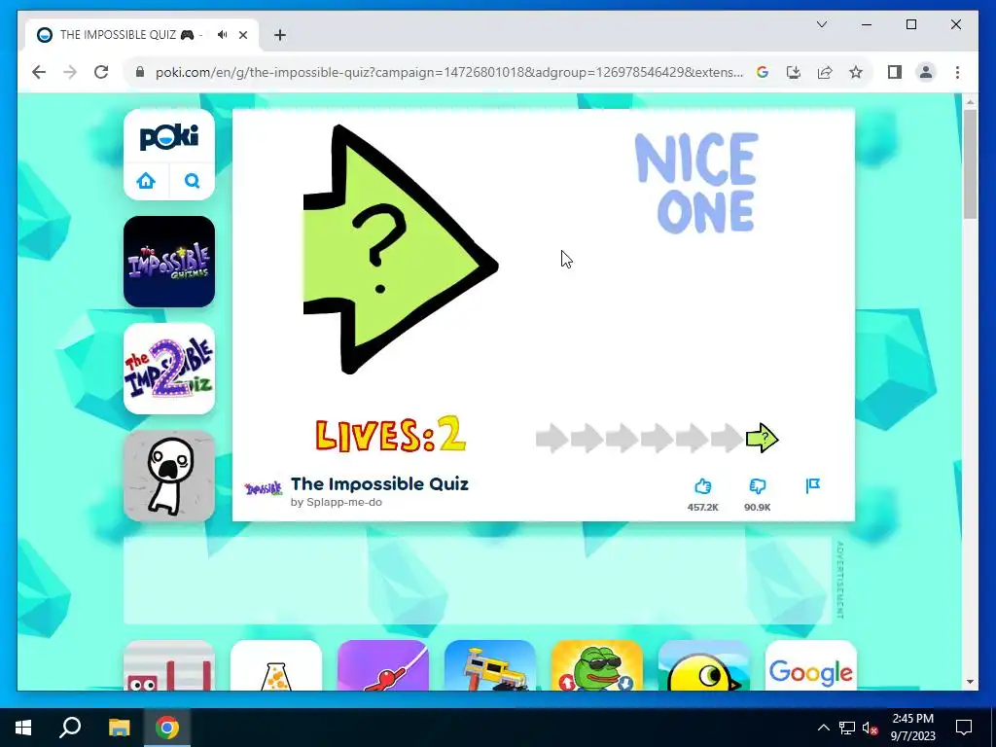Open the screaming white character game thumbnail
This screenshot has width=996, height=747.
pos(169,476)
